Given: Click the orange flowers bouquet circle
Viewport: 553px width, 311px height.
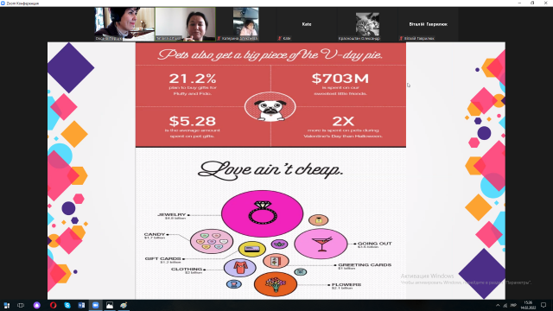Looking at the screenshot, I should 276,284.
